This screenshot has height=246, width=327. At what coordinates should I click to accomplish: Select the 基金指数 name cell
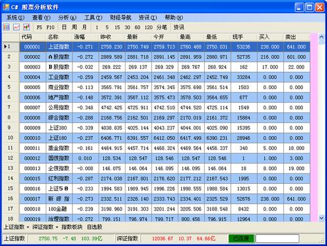click(59, 148)
